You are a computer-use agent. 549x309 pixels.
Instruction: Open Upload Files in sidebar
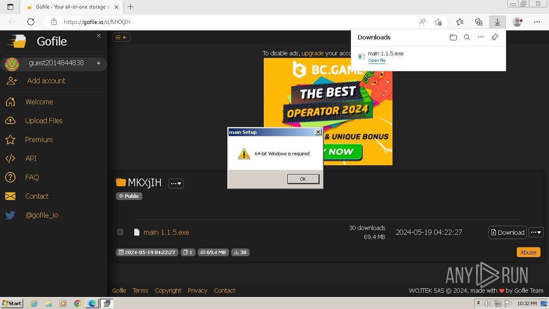pyautogui.click(x=44, y=121)
